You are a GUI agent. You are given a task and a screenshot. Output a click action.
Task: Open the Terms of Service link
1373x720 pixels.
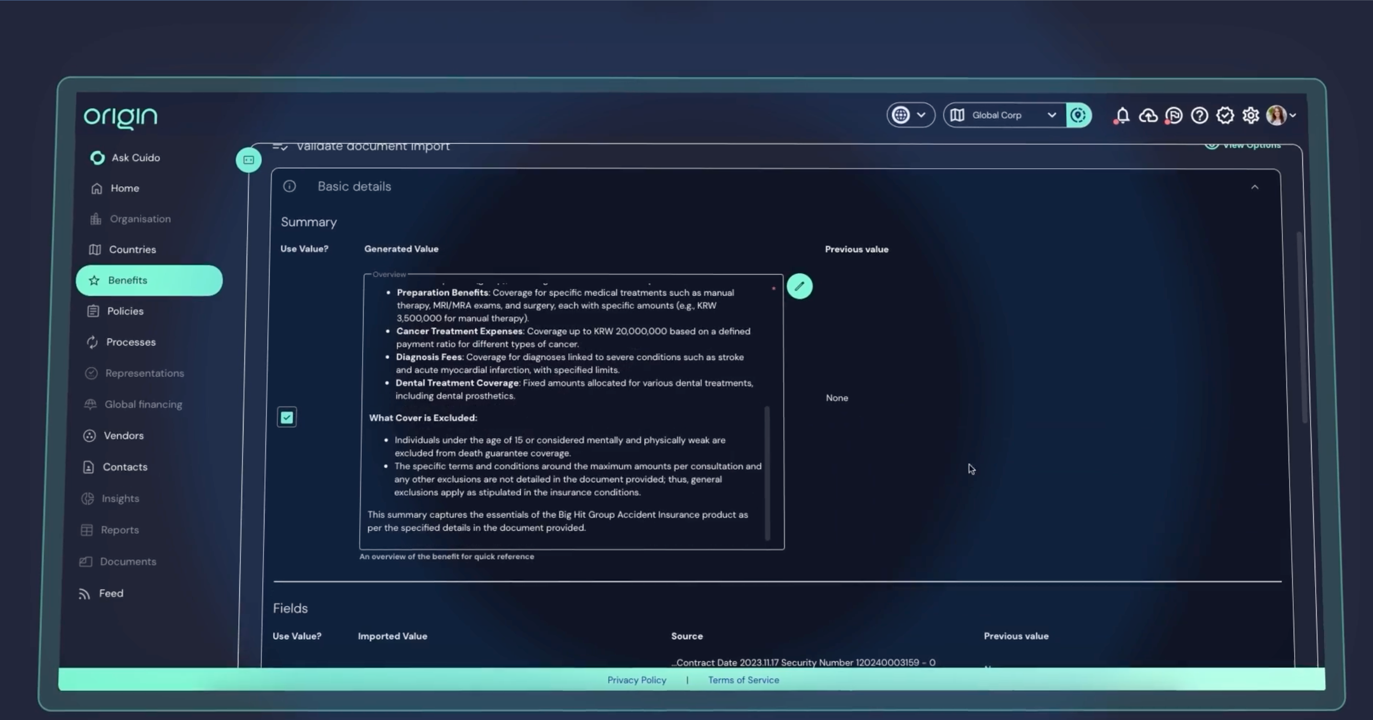743,680
